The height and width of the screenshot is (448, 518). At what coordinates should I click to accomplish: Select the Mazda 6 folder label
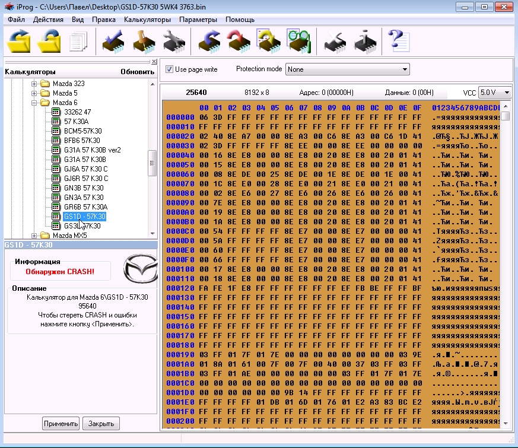(65, 103)
